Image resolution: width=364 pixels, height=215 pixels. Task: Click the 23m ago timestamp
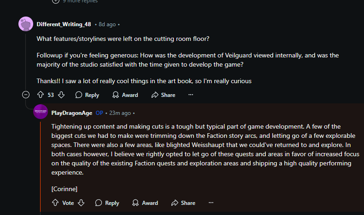tap(120, 113)
